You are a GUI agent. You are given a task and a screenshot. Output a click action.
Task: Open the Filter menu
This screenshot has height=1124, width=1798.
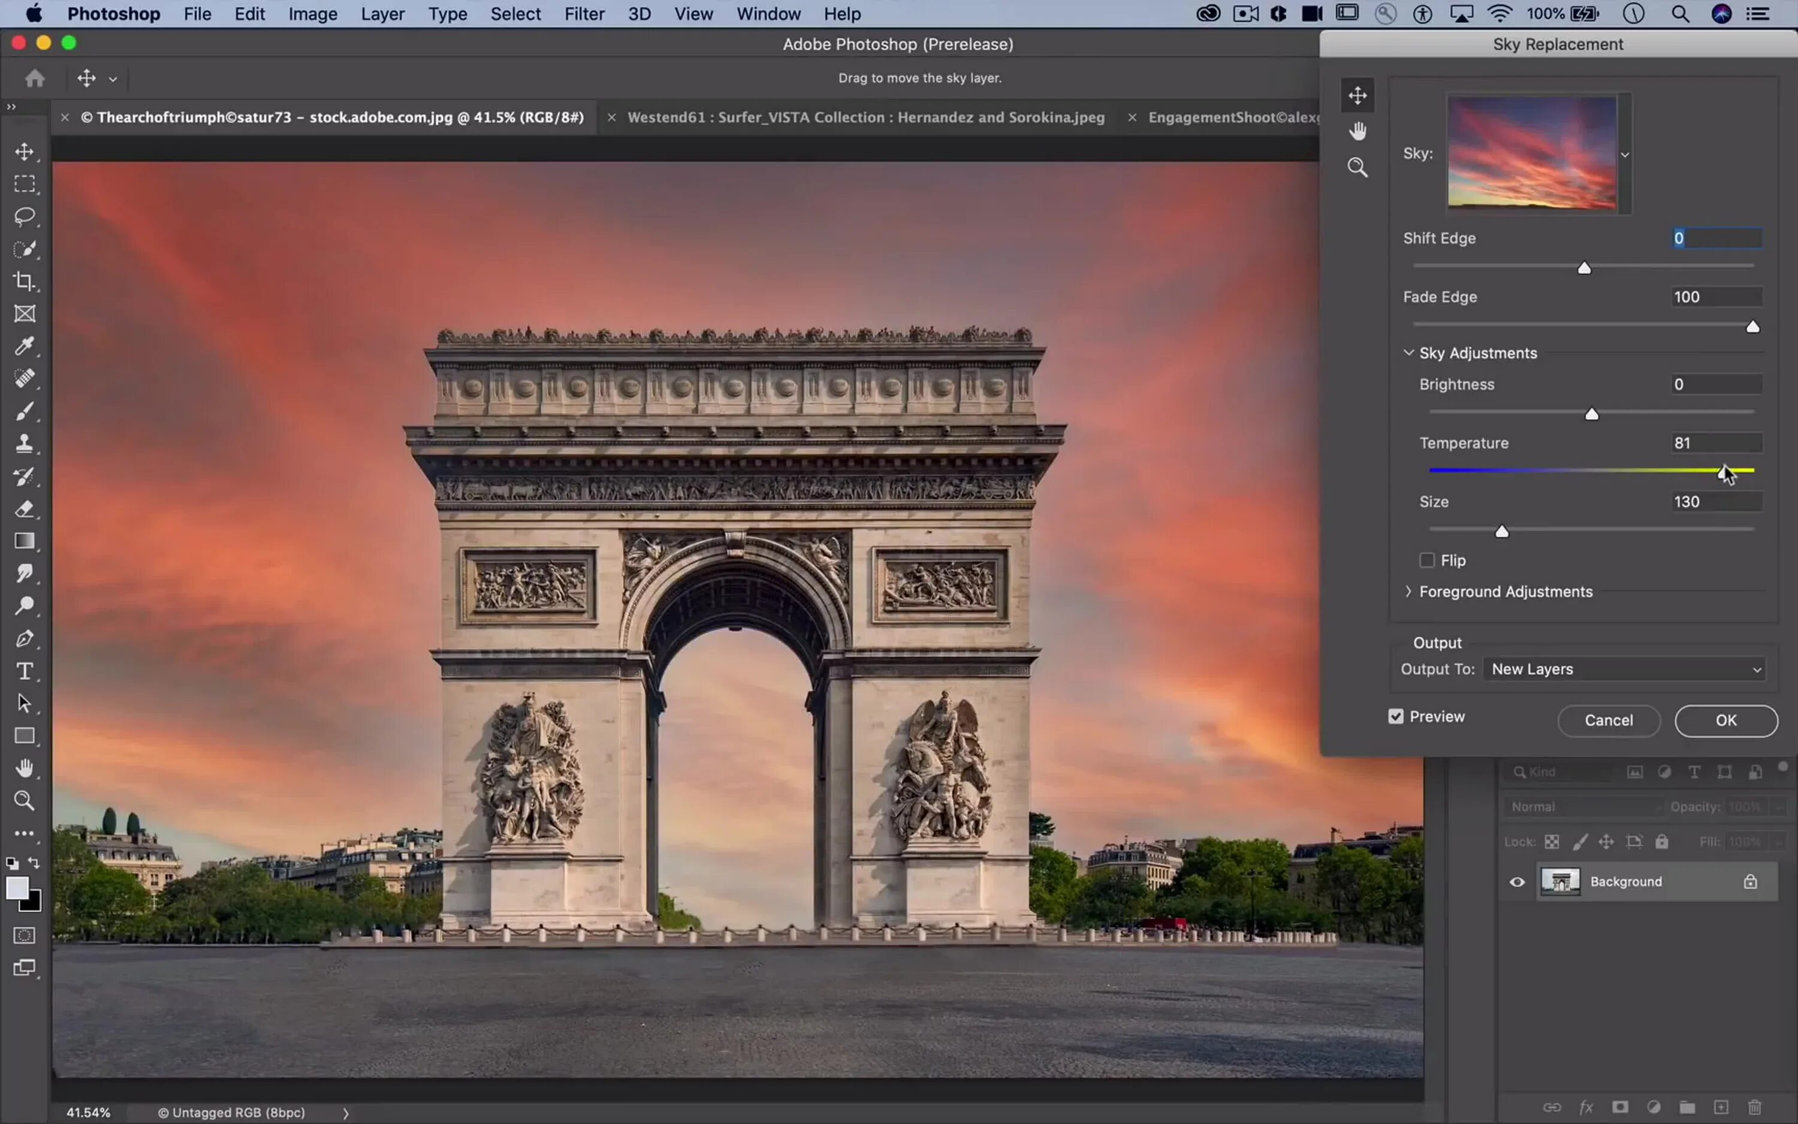[584, 14]
